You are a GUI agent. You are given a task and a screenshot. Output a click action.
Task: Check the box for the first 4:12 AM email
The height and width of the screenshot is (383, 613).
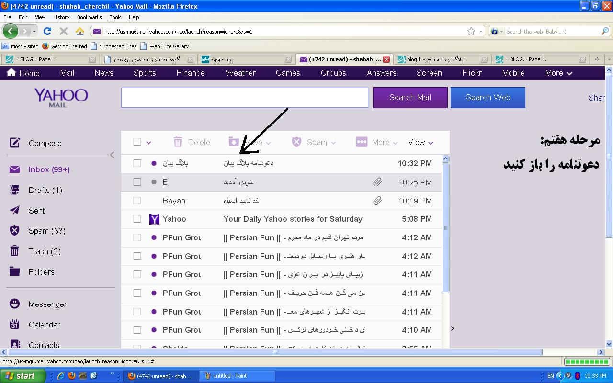point(137,237)
